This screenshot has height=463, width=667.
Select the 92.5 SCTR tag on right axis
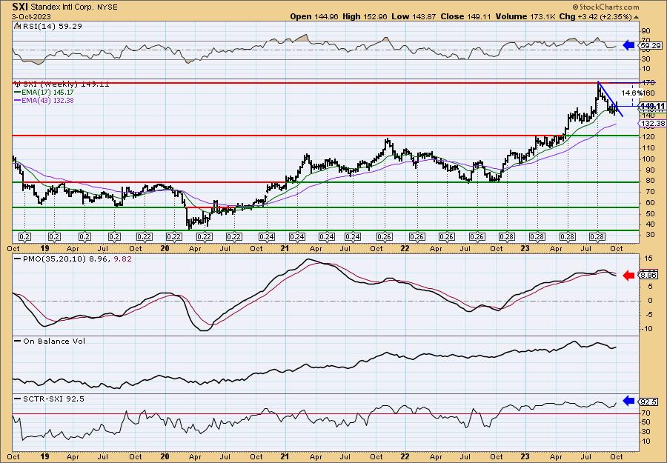click(x=648, y=402)
